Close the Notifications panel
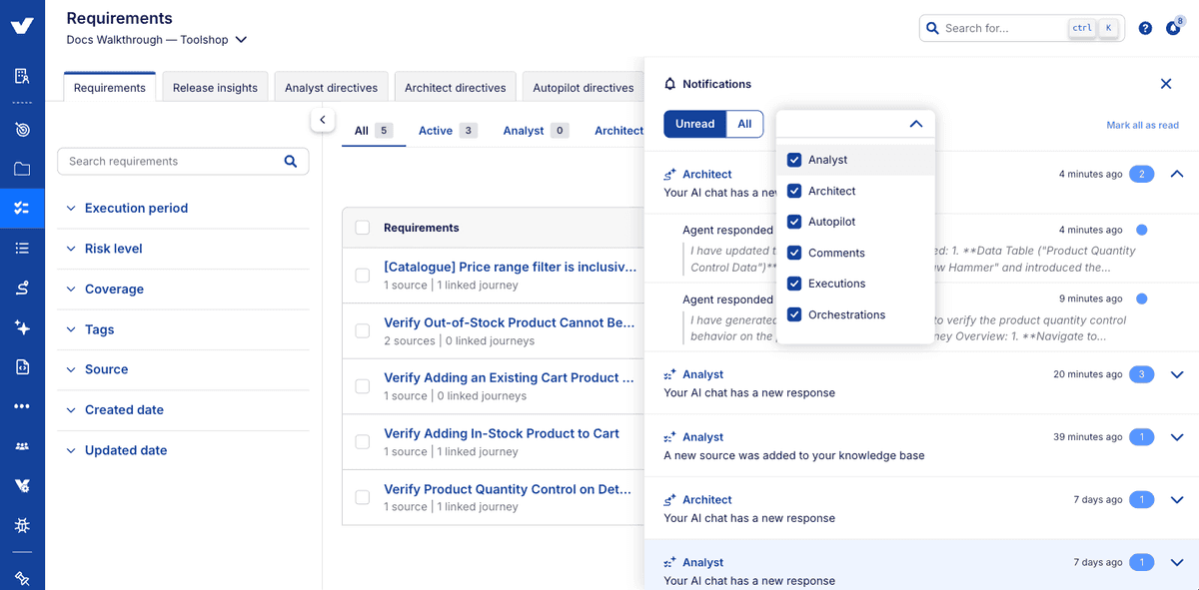1199x590 pixels. 1166,84
